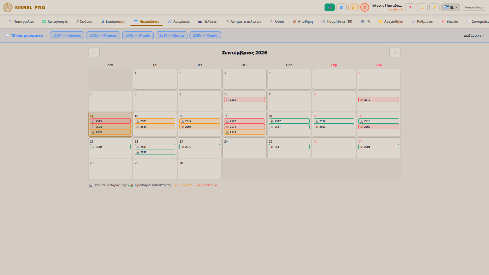This screenshot has height=275, width=489.
Task: Open order 2512 on September 19
Action: [x=334, y=121]
